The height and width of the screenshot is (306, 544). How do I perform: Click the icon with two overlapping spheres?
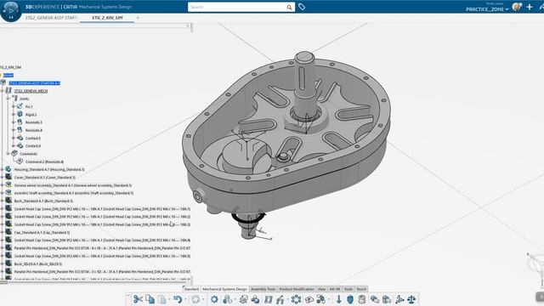255,299
